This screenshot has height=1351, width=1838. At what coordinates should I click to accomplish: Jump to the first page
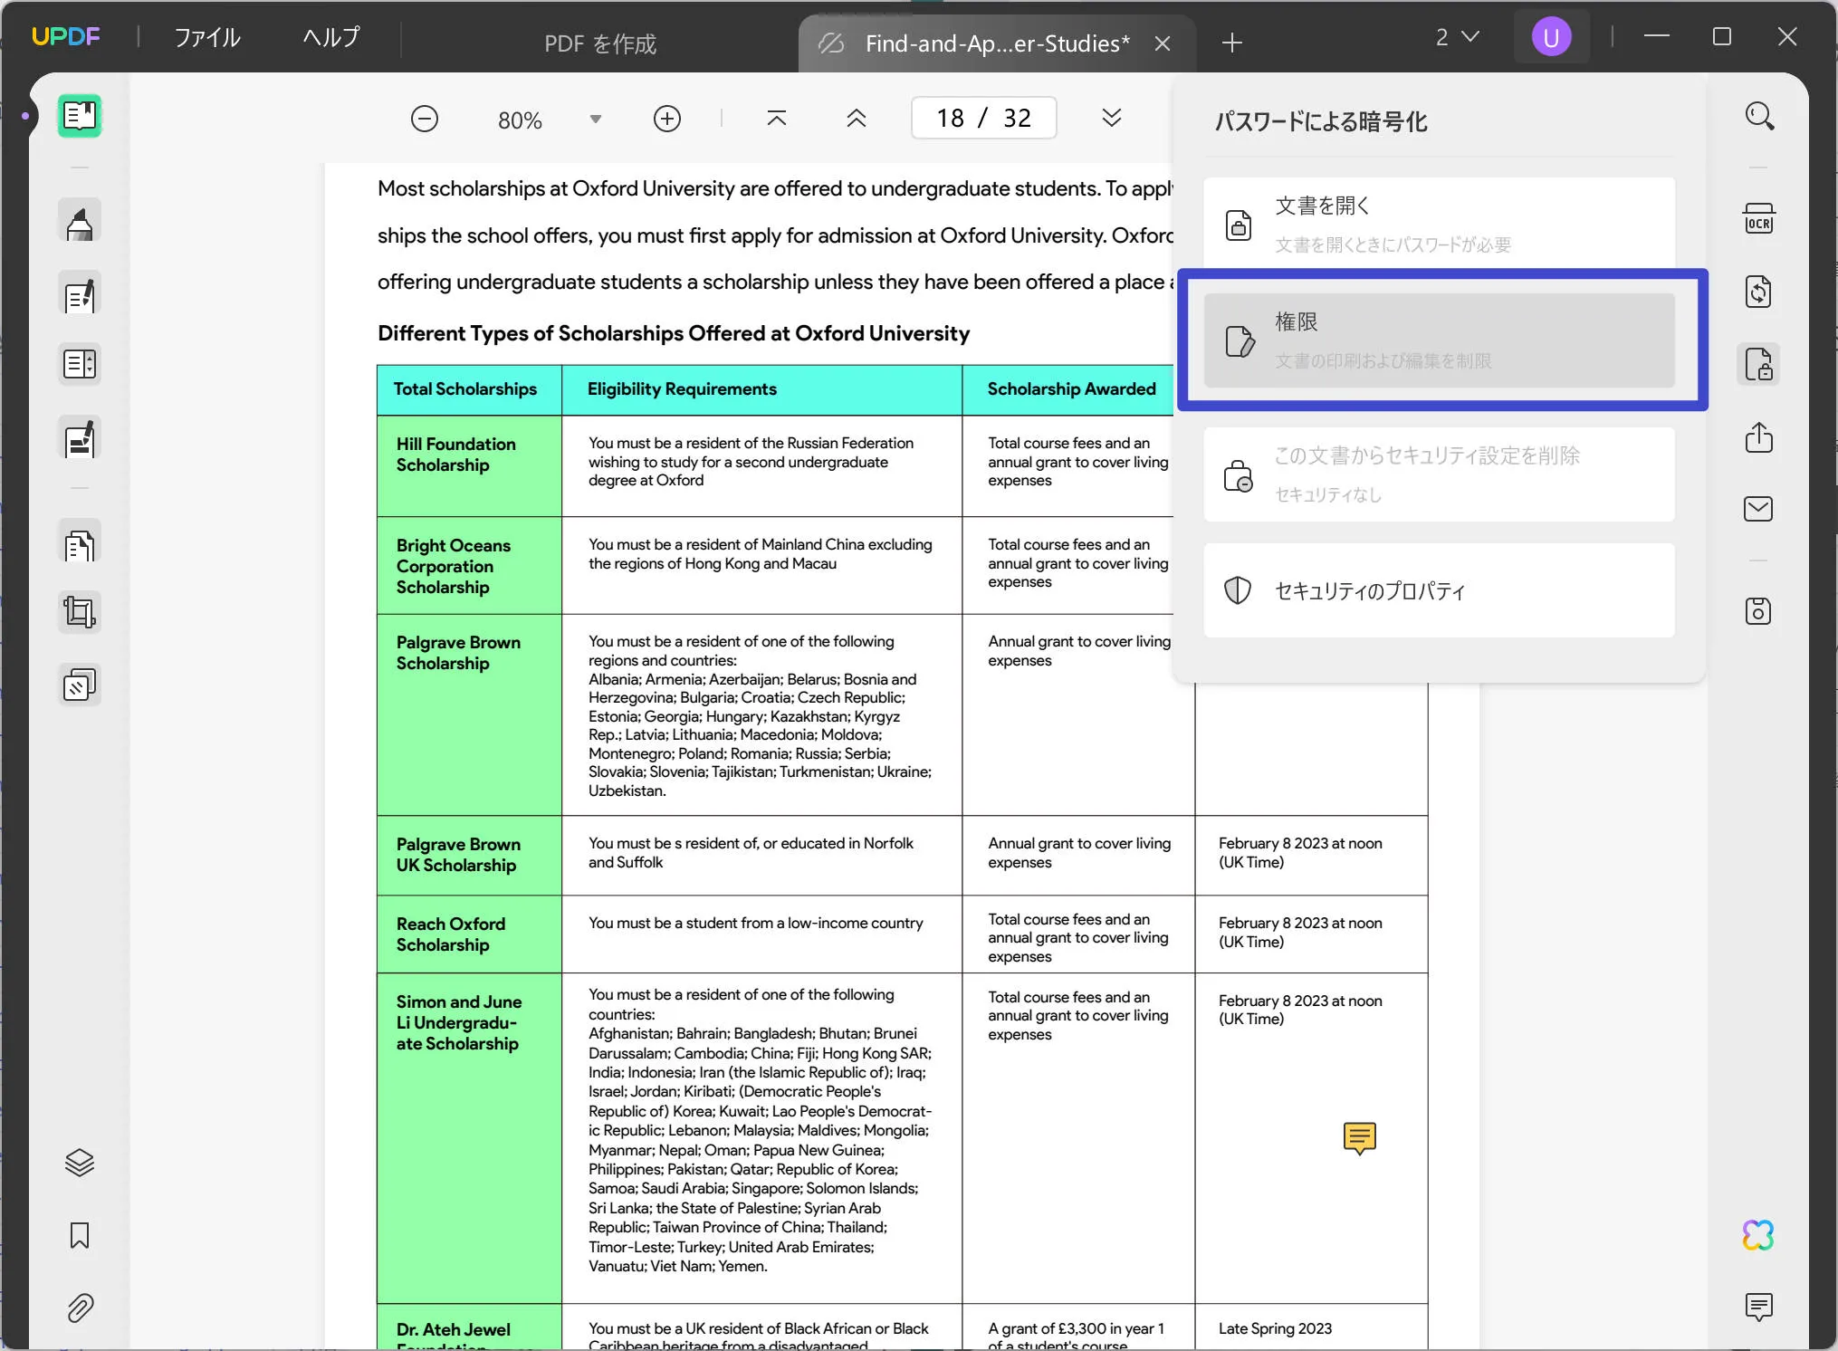pyautogui.click(x=777, y=119)
